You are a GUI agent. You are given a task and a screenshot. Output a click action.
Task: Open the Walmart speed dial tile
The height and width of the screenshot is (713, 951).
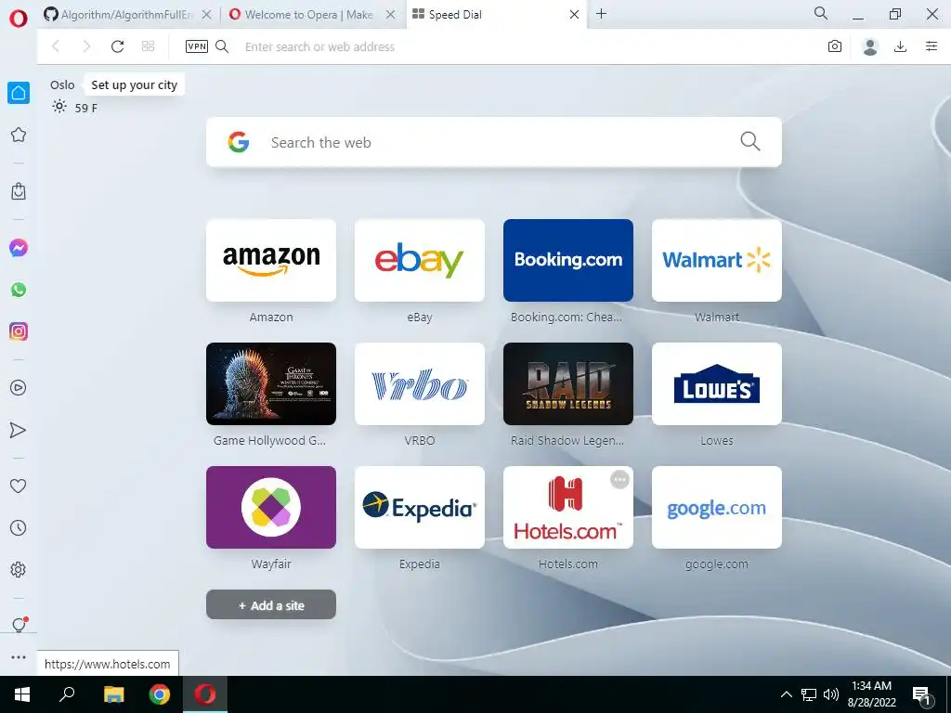click(x=717, y=260)
